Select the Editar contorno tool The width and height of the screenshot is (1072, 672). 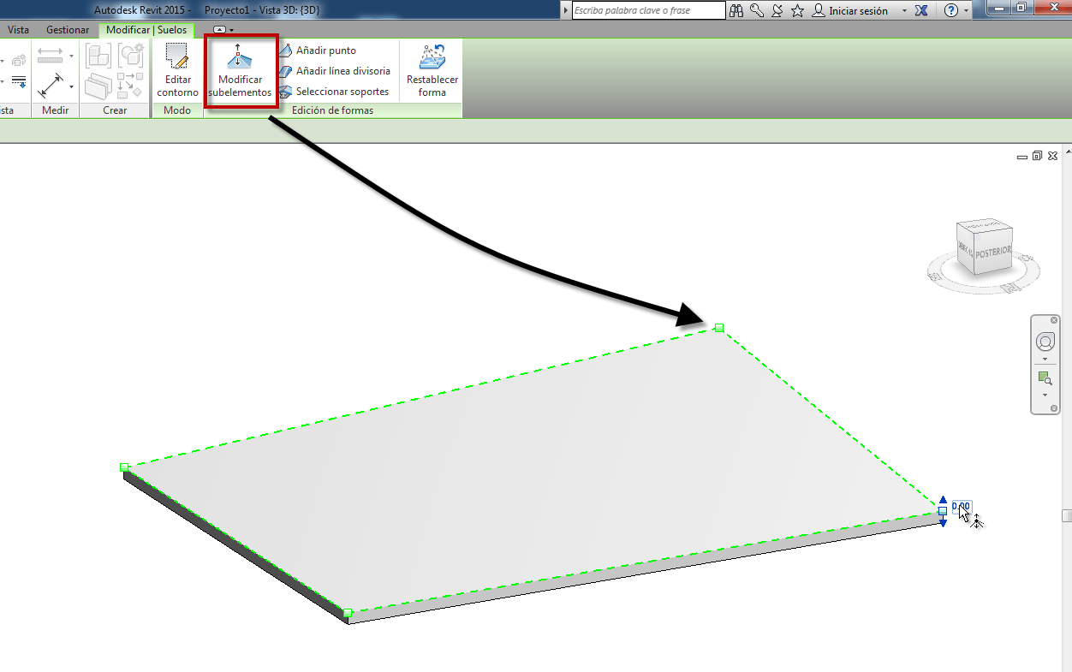(177, 72)
